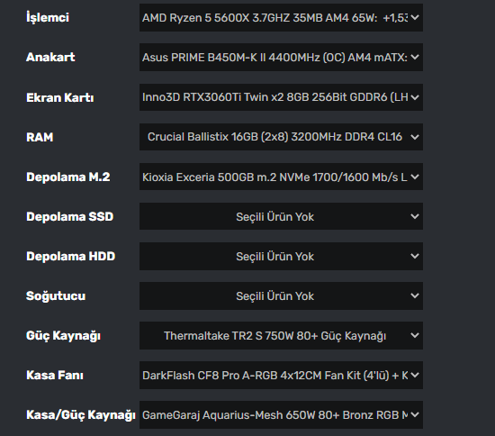
Task: Open the Depolama HDD dropdown
Action: click(x=281, y=256)
